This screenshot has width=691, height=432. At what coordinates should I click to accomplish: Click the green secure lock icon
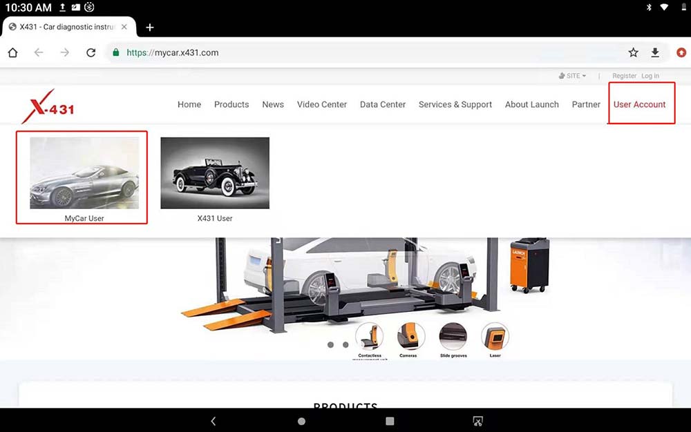(x=116, y=52)
